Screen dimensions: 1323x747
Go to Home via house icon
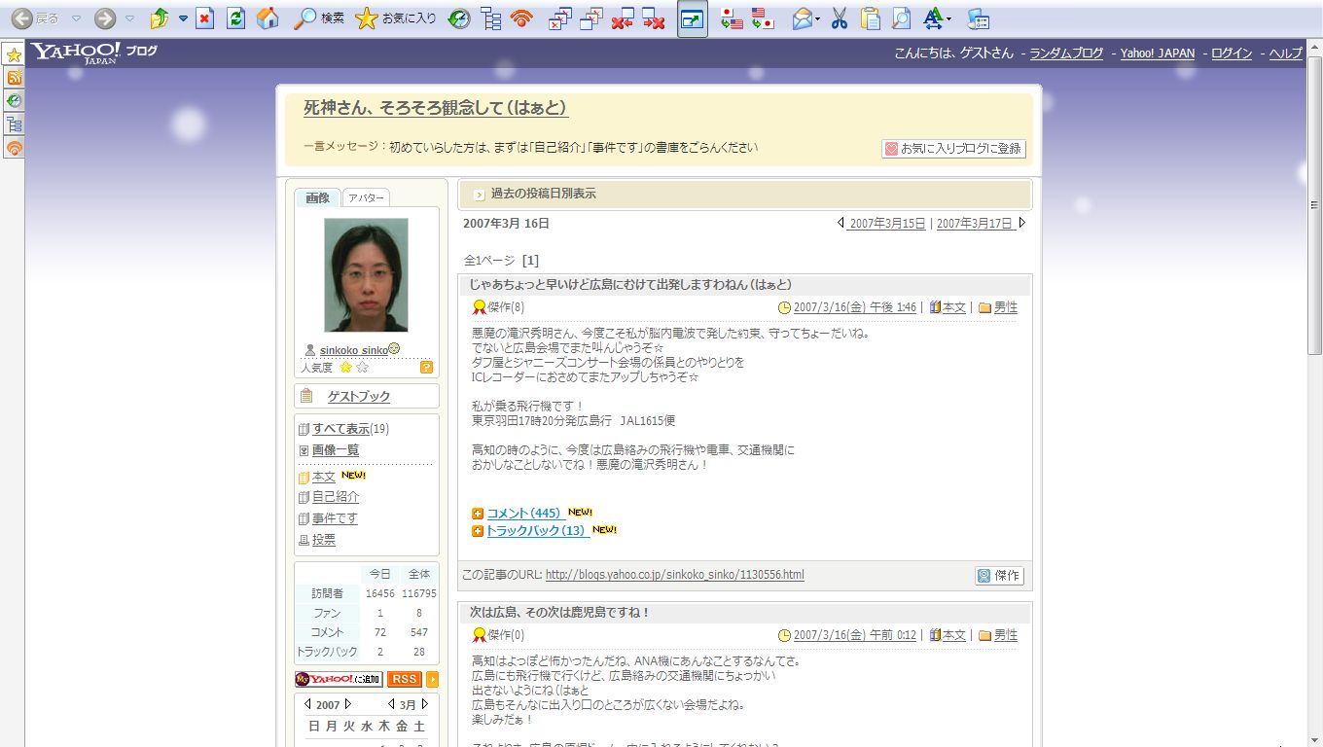point(268,18)
